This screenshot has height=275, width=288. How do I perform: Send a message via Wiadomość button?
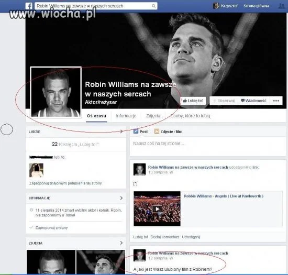253,101
